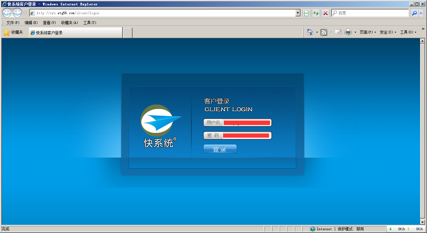427x233 pixels.
Task: Click the 客户登录 heading text
Action: pos(217,101)
